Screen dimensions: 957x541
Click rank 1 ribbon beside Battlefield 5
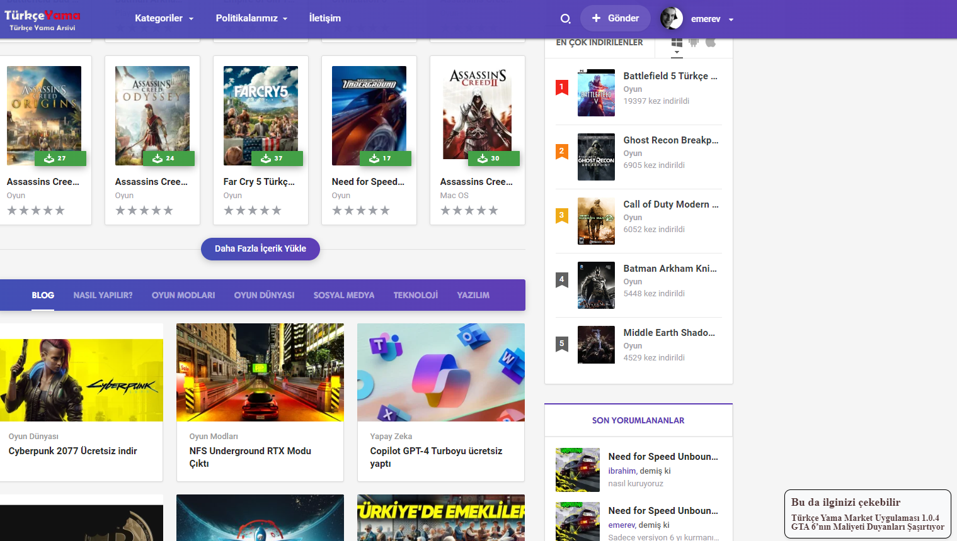562,87
